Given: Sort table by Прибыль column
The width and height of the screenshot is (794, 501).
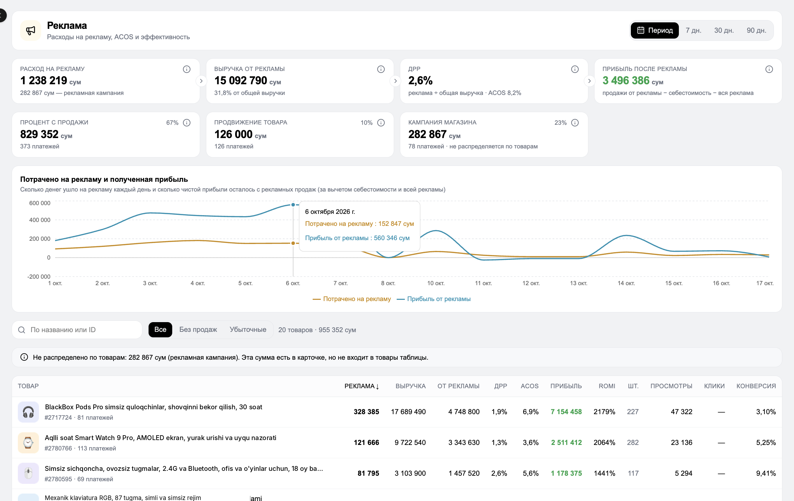Looking at the screenshot, I should [566, 386].
